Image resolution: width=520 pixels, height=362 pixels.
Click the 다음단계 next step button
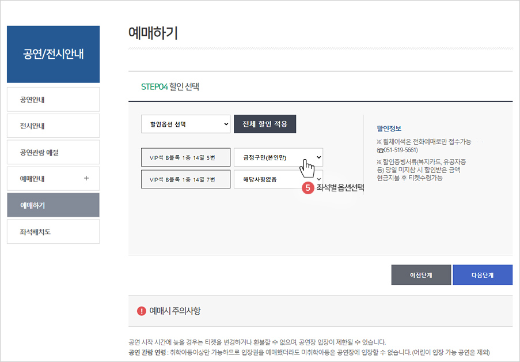483,275
